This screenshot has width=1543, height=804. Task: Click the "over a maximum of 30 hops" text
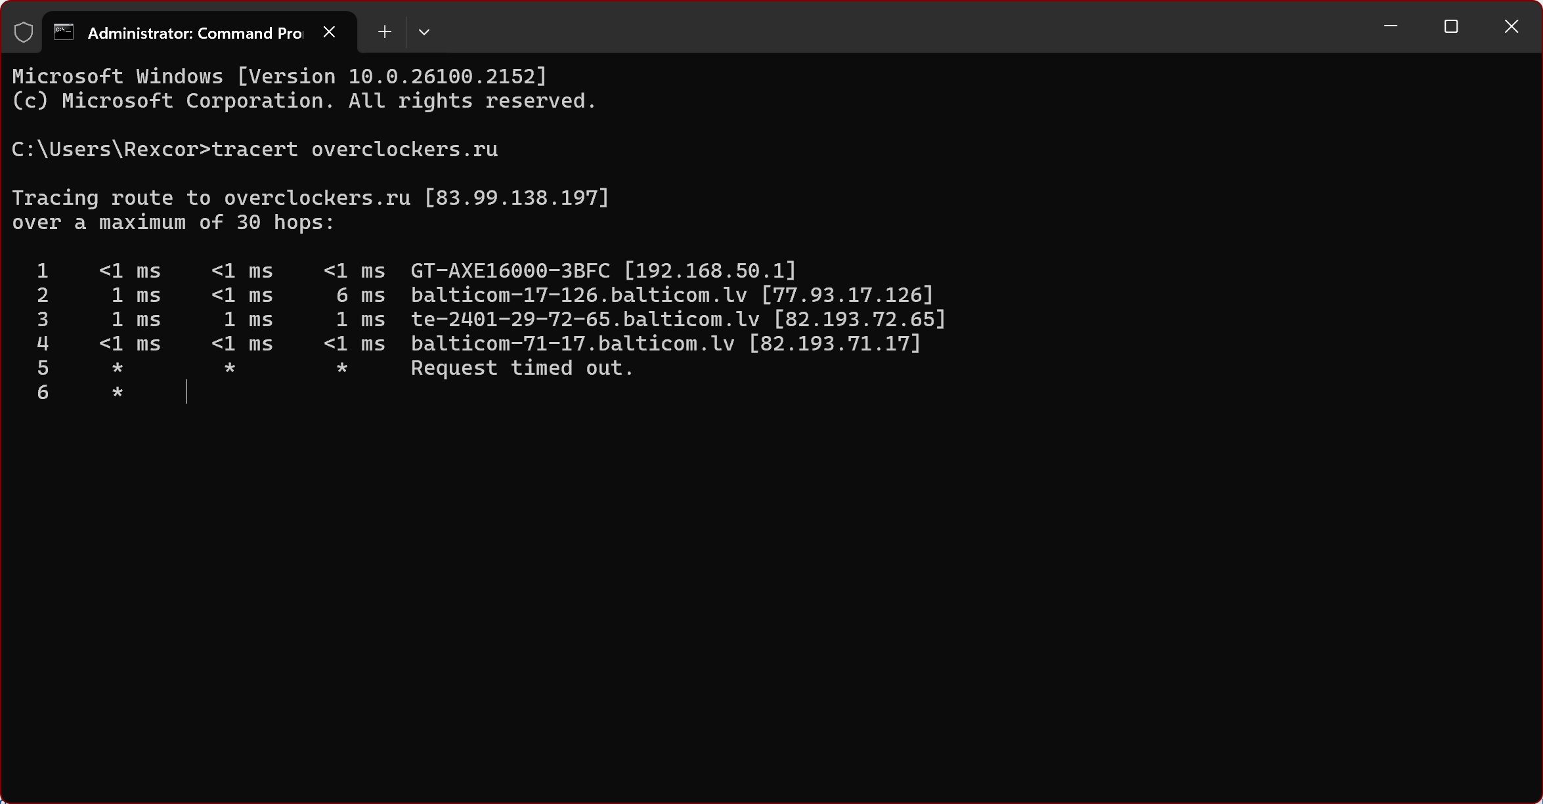173,222
